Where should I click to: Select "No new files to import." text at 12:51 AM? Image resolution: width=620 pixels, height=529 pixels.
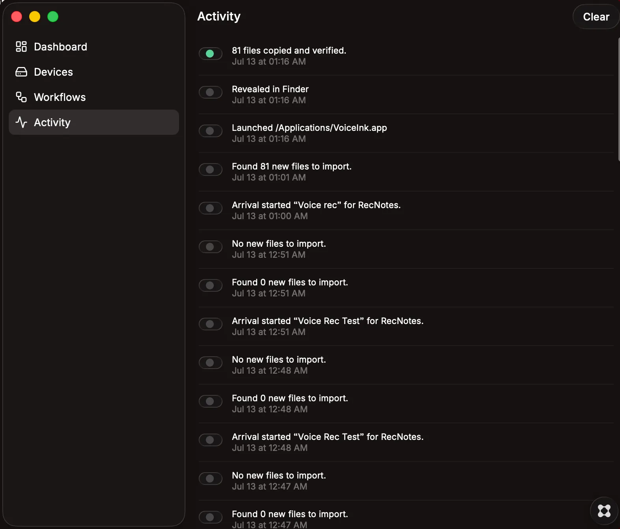[x=279, y=244]
